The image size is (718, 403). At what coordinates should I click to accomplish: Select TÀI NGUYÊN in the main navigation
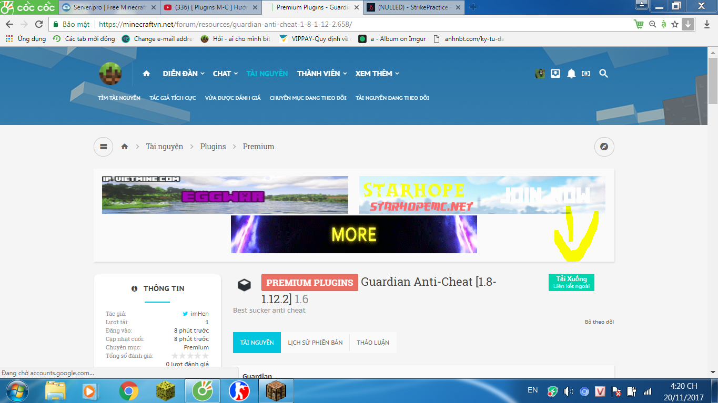click(267, 74)
